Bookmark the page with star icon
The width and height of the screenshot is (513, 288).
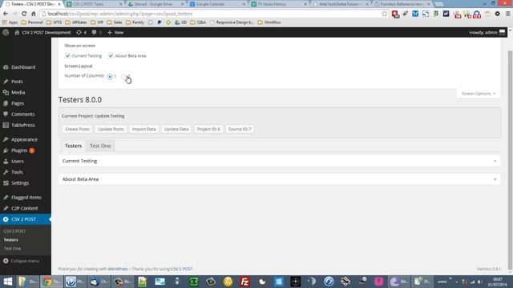[385, 14]
